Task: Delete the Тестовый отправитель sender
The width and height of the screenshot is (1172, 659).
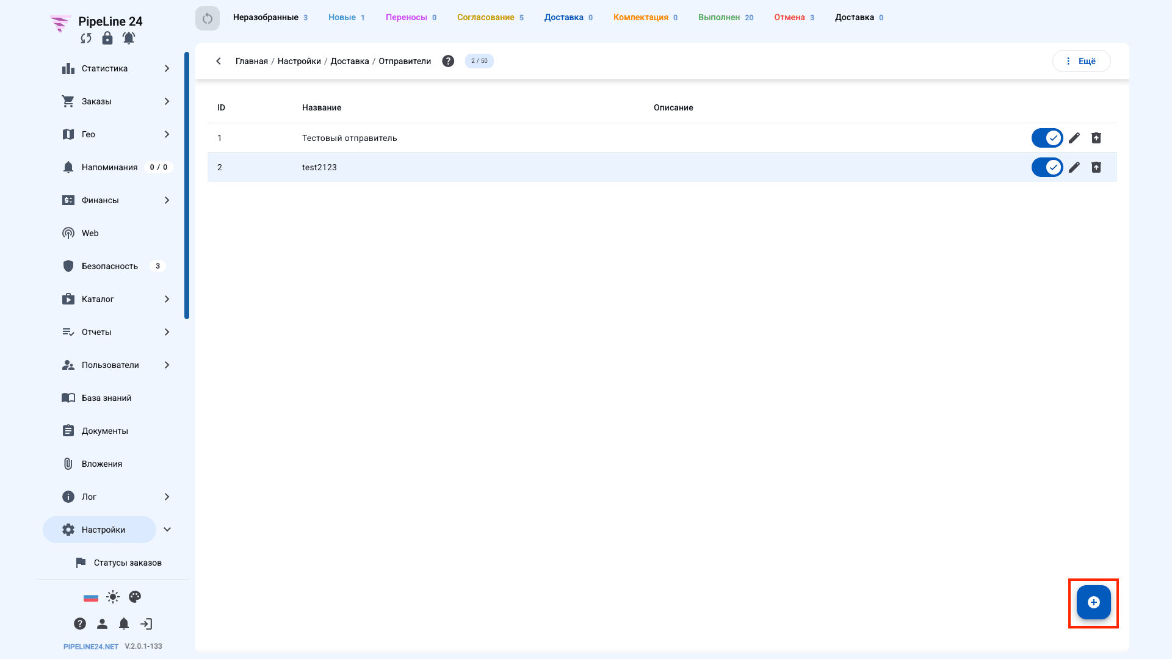Action: pyautogui.click(x=1096, y=138)
